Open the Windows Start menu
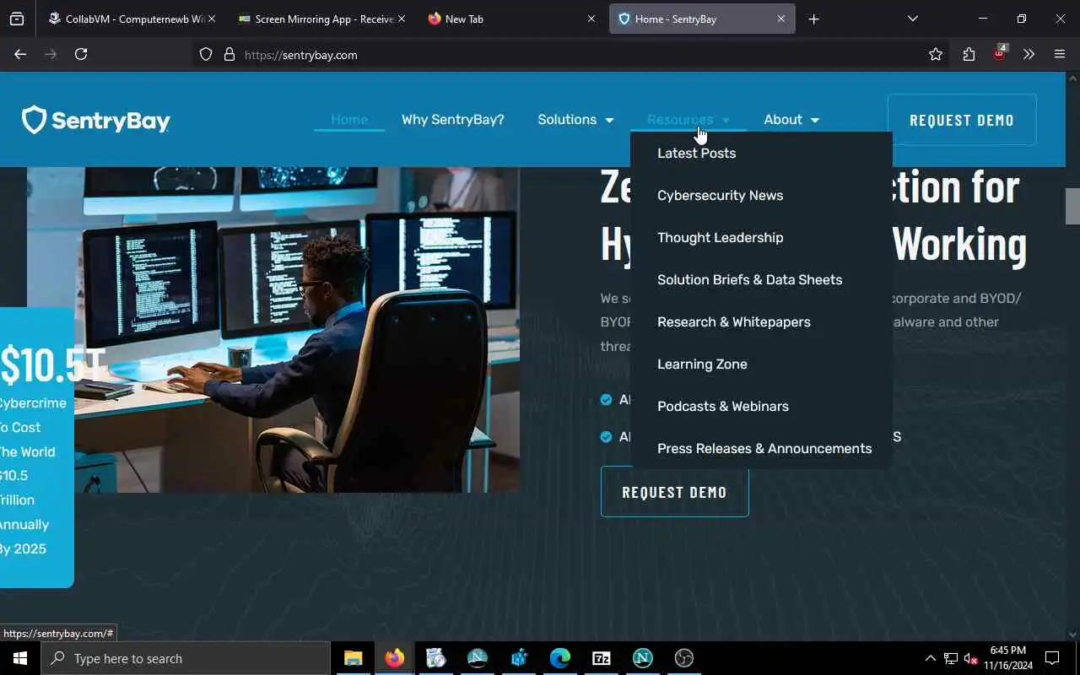The width and height of the screenshot is (1080, 675). (20, 658)
